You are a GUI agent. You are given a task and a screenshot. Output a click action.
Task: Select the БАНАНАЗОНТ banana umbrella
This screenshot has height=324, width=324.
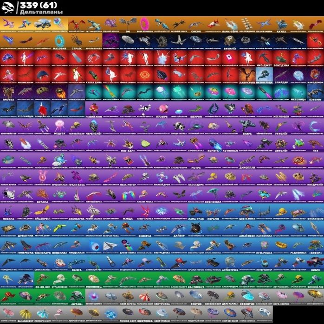coord(26,314)
